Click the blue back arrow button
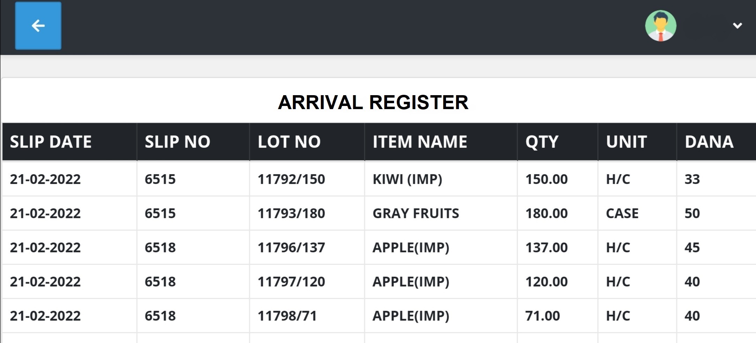756x343 pixels. 38,26
